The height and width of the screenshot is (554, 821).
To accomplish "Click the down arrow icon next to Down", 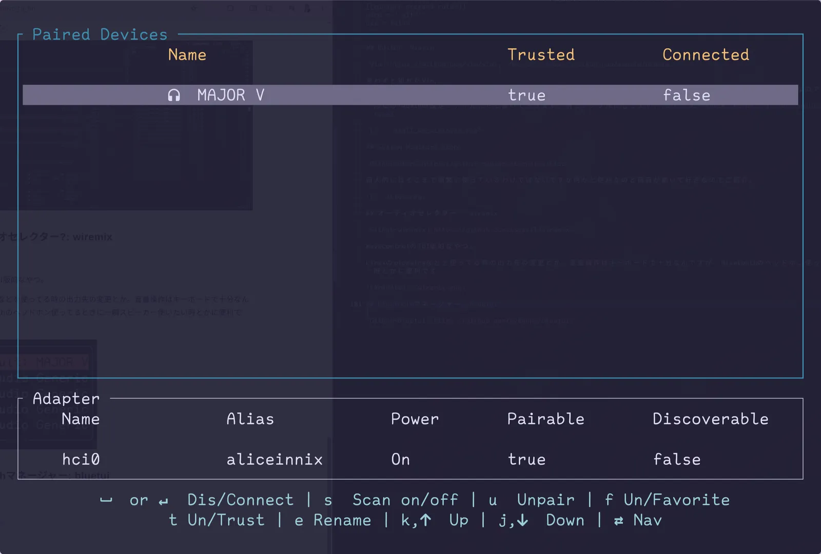I will [522, 520].
